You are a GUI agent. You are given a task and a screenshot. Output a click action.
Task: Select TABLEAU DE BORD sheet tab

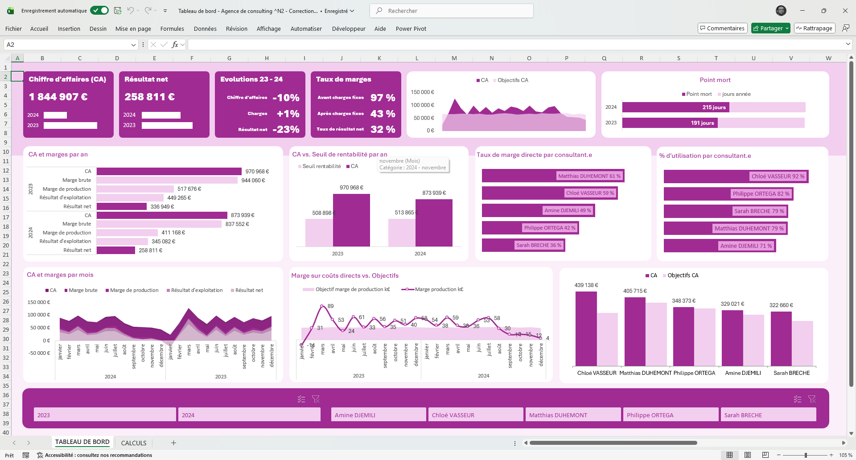[x=82, y=442]
